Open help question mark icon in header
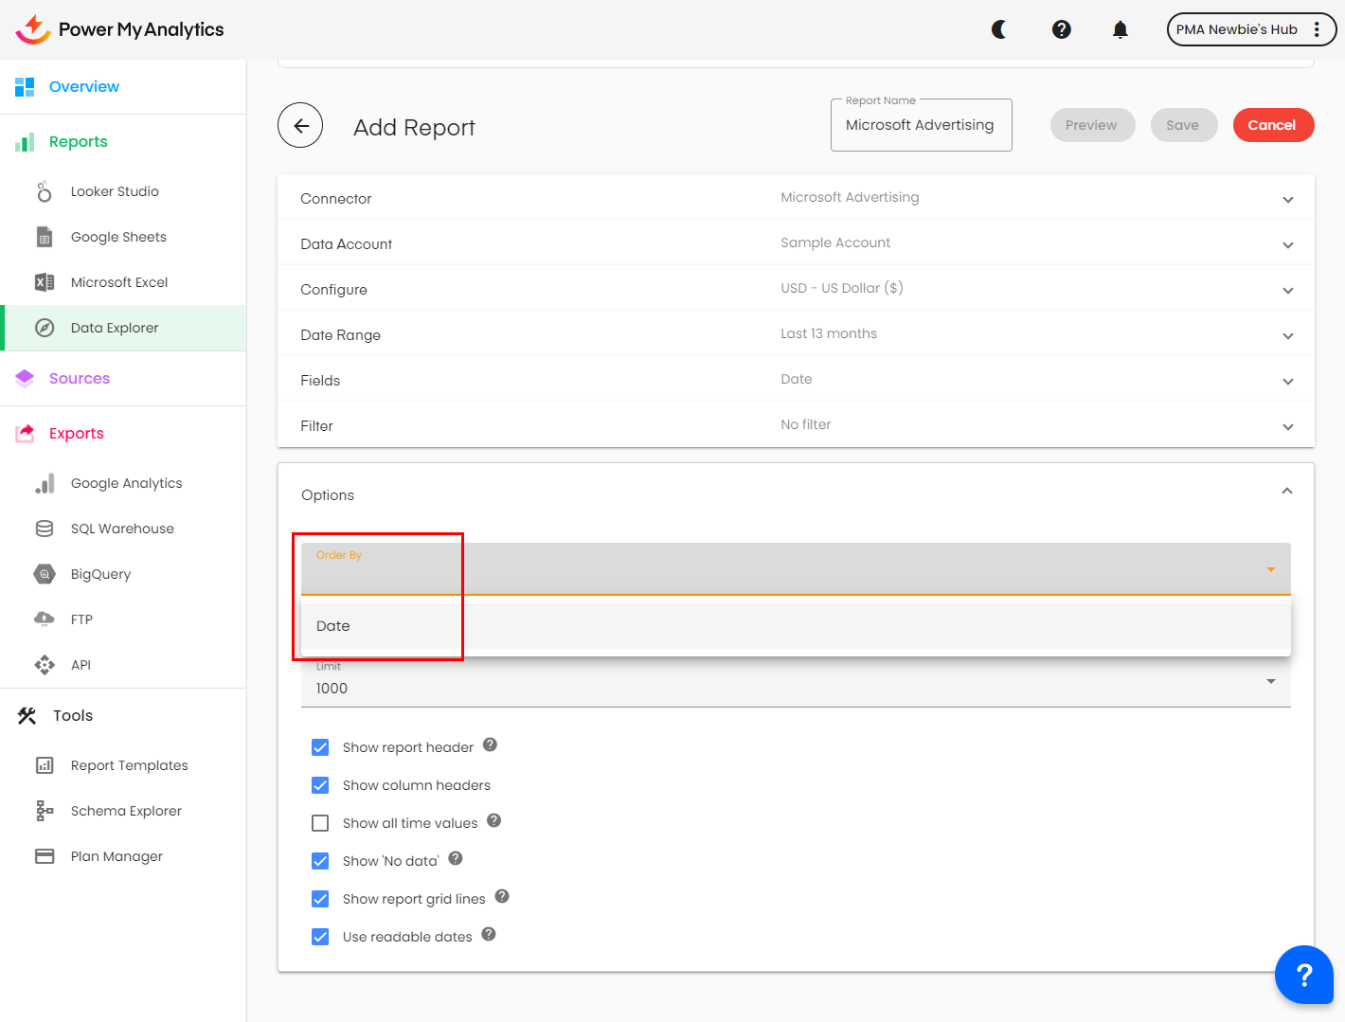 pos(1061,29)
